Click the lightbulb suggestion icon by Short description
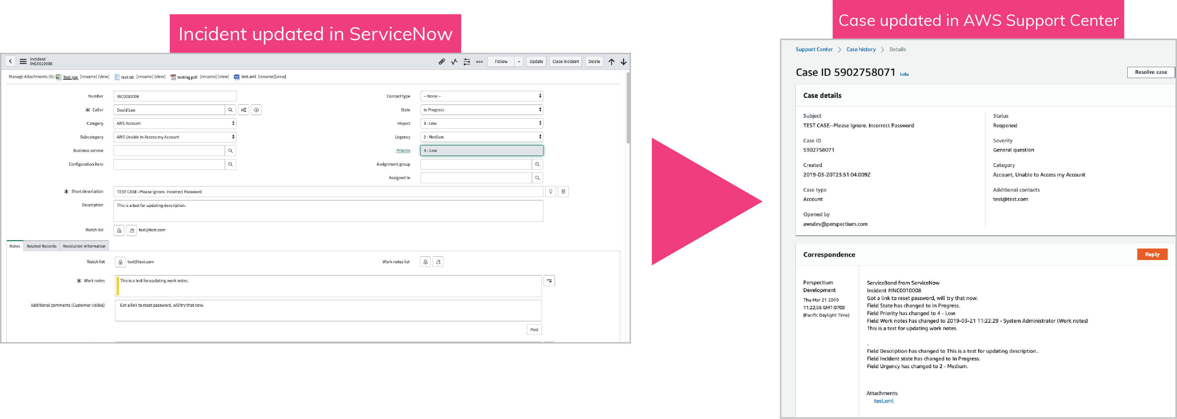 coord(551,192)
